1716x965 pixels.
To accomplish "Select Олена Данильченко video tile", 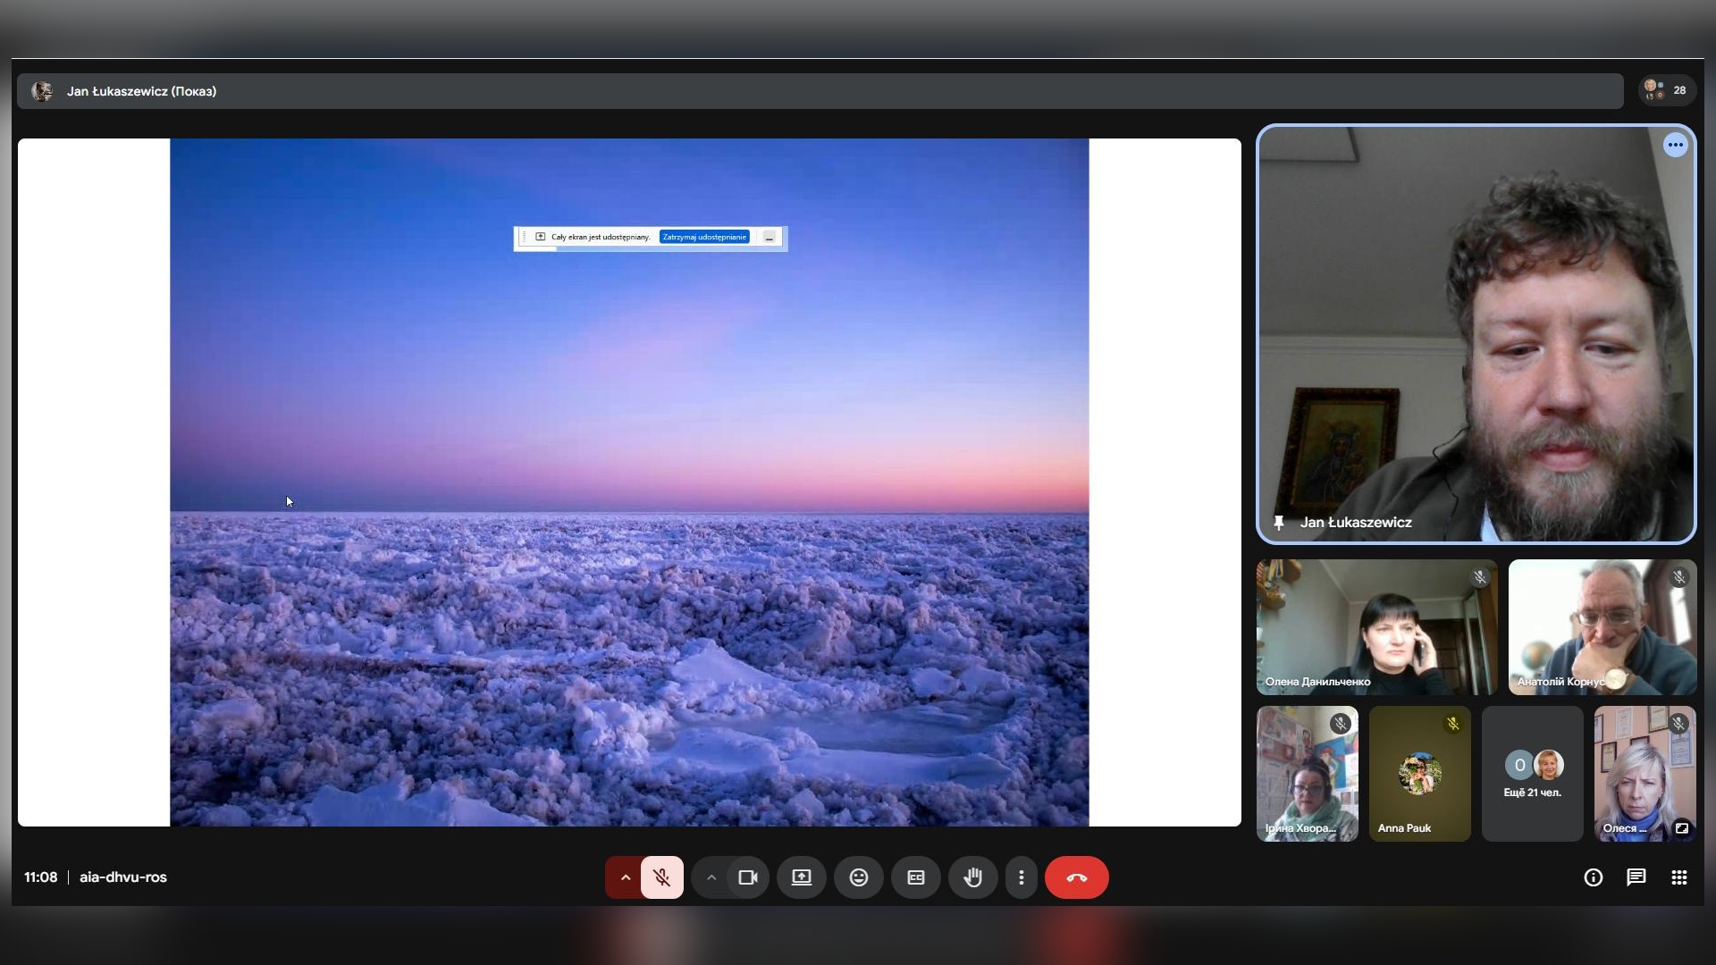I will coord(1375,627).
